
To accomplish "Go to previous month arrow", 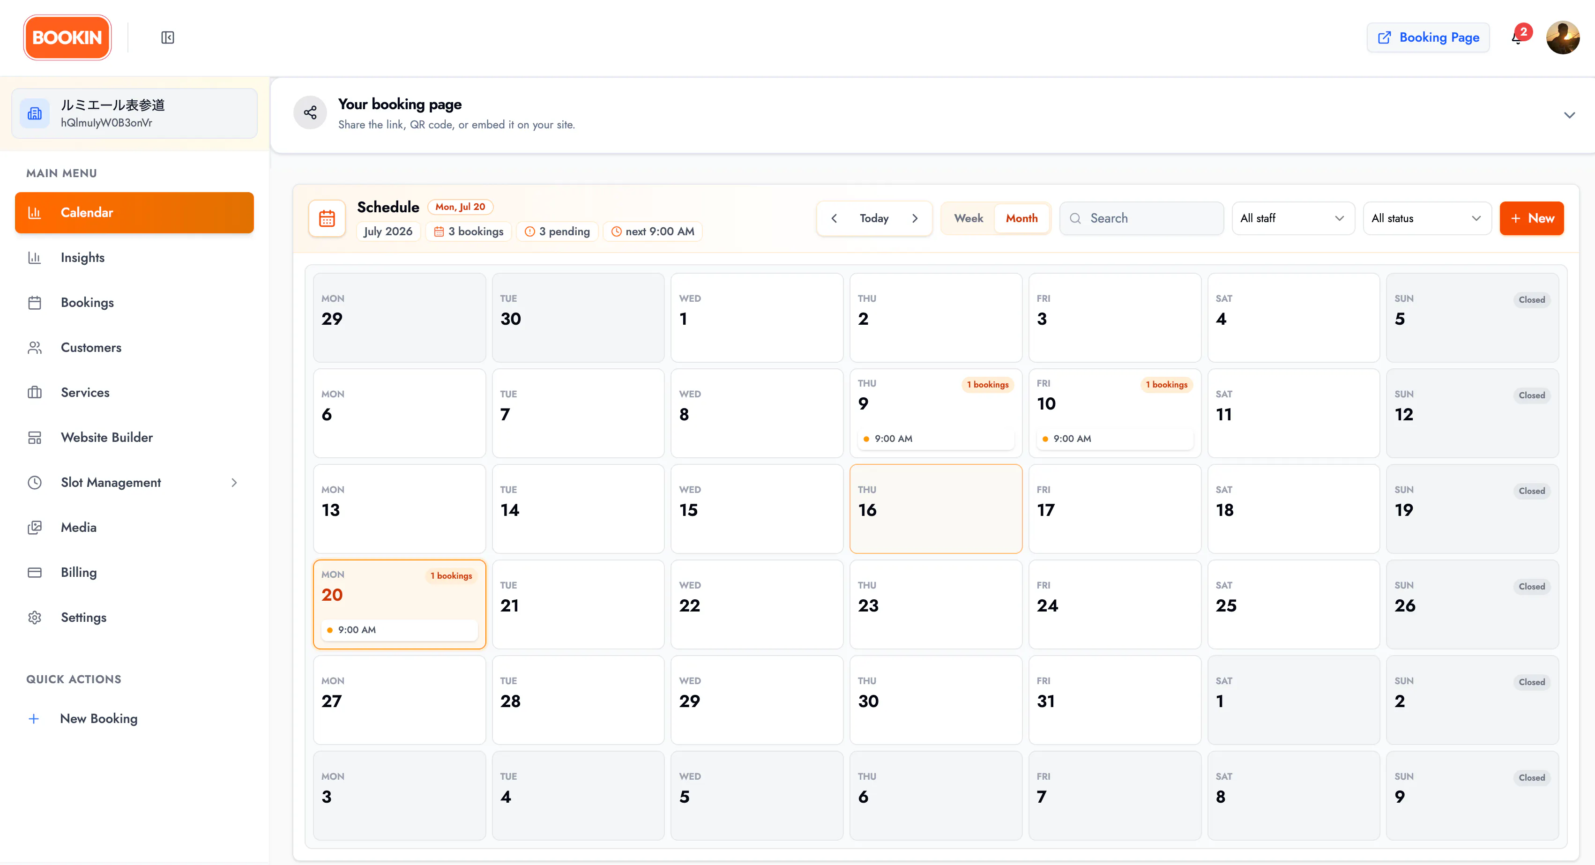I will (834, 218).
